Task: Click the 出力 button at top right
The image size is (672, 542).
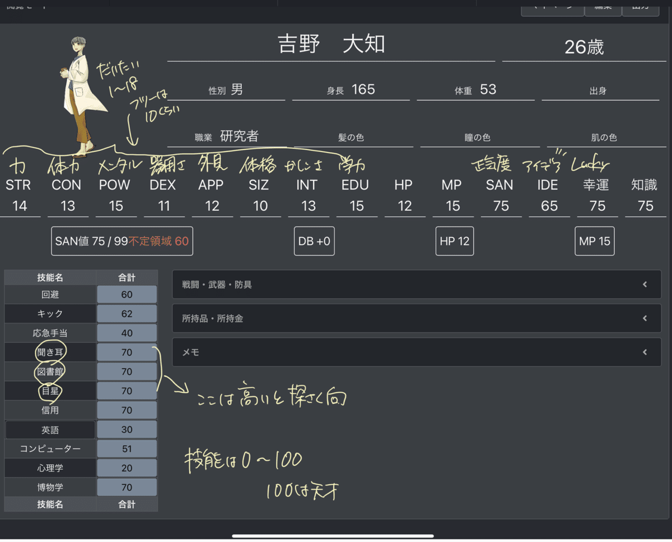Action: pos(641,7)
